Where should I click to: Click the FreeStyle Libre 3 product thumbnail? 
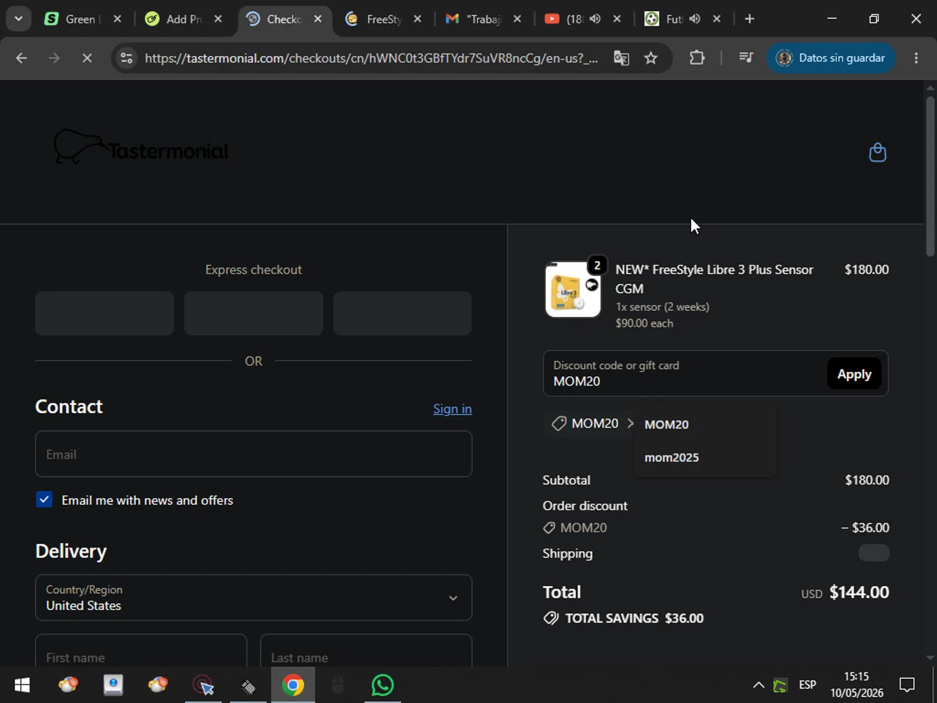point(573,290)
